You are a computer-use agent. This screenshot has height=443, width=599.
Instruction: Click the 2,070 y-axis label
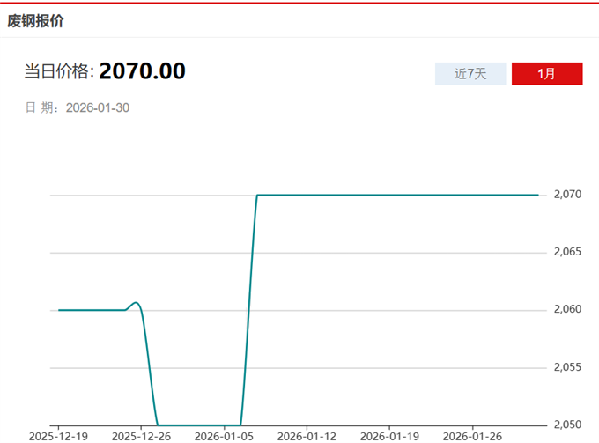click(568, 194)
